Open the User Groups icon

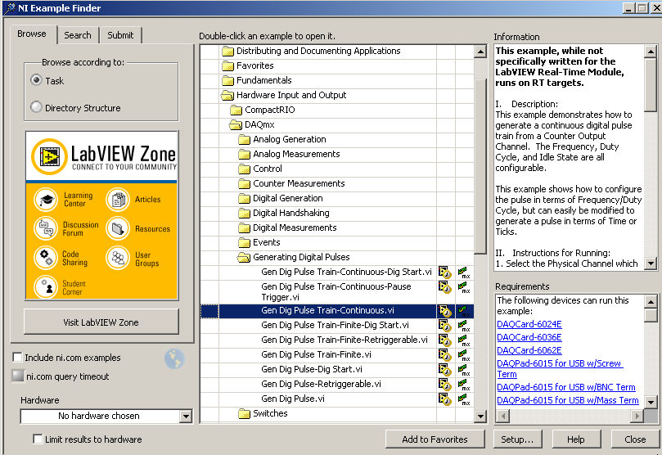118,258
